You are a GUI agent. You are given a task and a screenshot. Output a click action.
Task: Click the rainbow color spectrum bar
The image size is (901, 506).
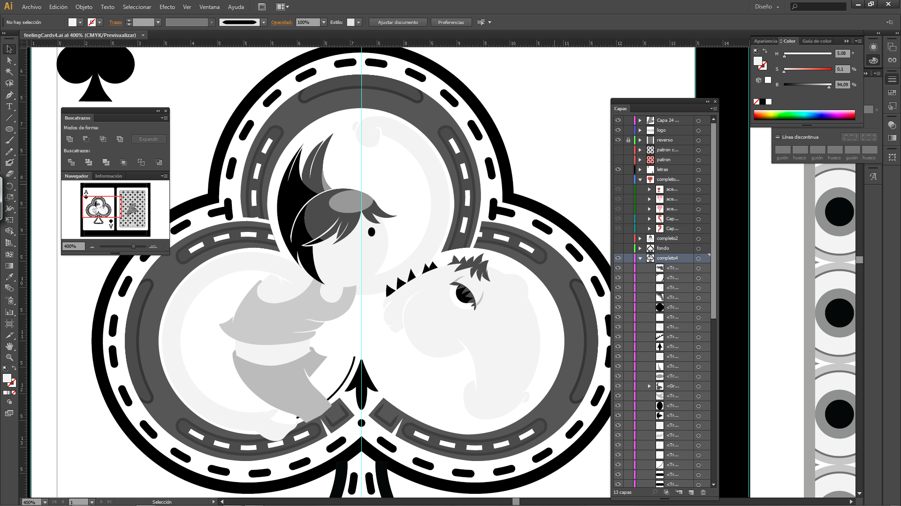(804, 115)
